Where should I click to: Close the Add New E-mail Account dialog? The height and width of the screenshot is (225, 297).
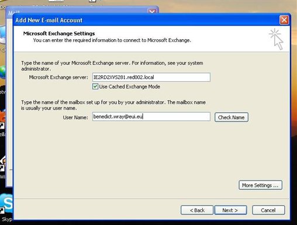point(284,20)
